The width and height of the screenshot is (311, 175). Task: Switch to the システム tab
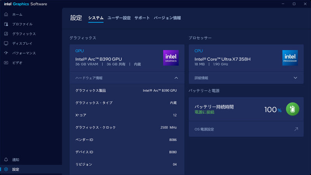pos(96,18)
